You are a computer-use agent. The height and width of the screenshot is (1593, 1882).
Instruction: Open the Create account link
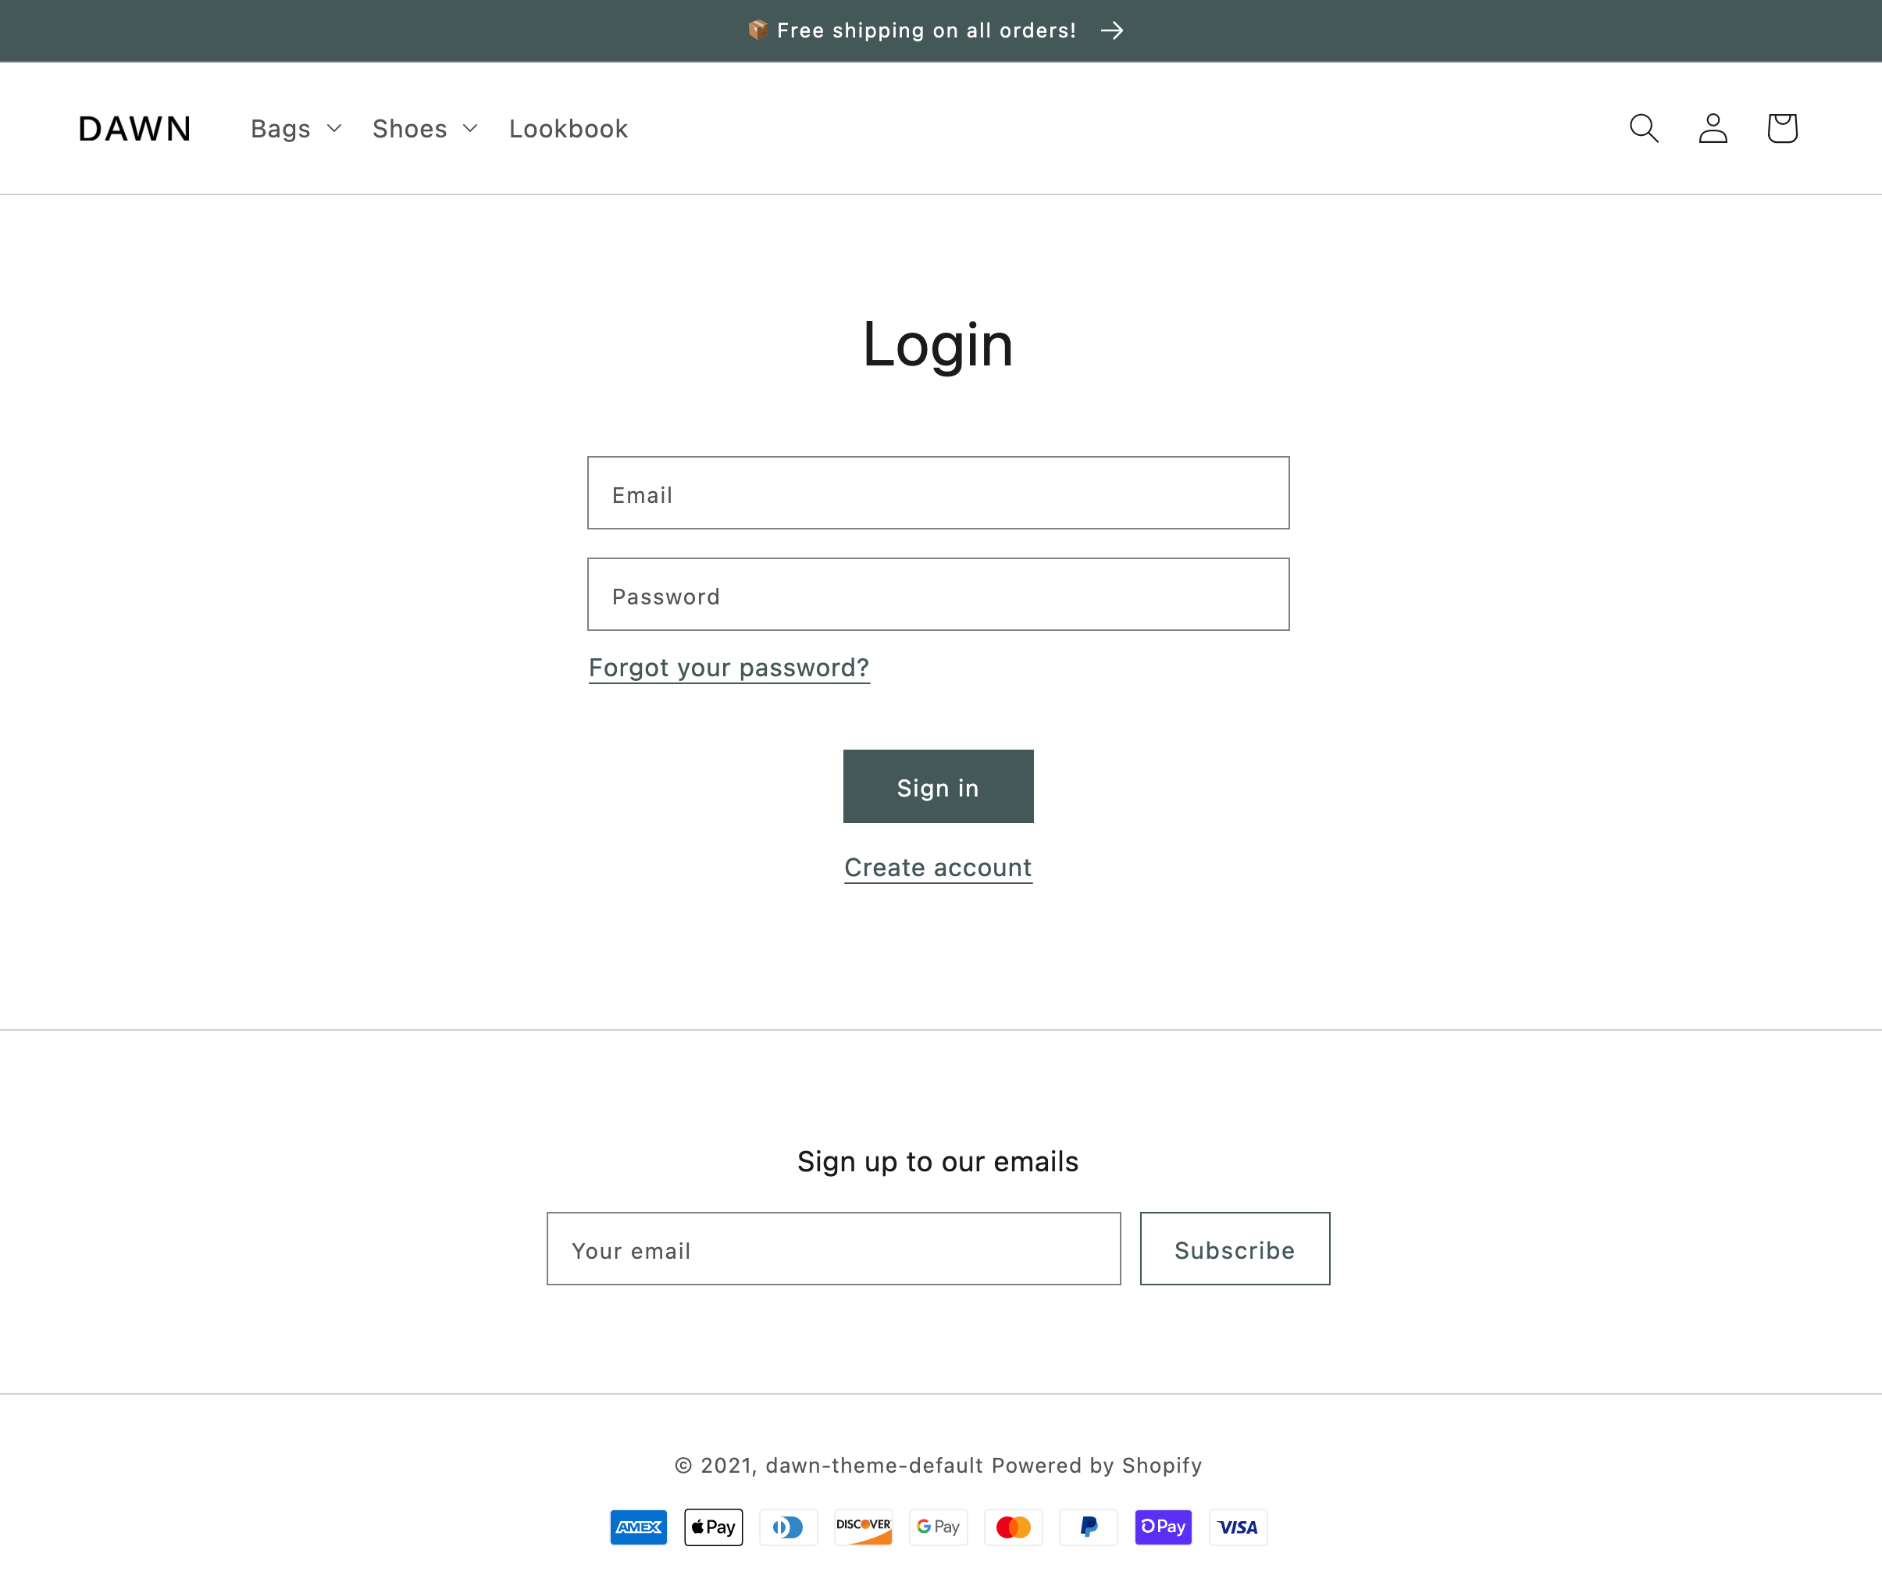(937, 868)
